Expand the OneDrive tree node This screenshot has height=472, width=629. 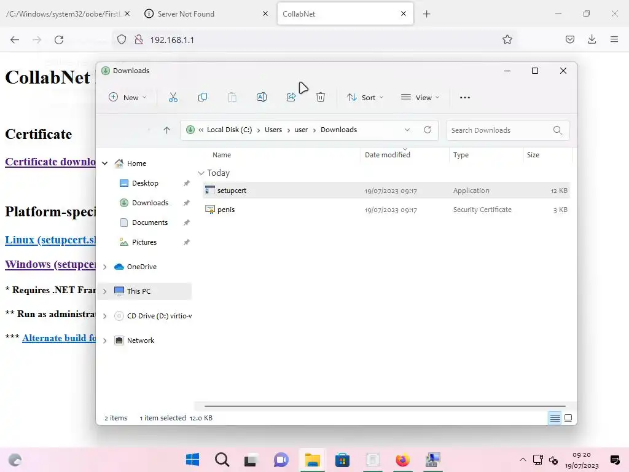tap(104, 267)
